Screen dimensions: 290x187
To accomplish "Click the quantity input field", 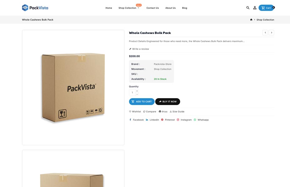I will pyautogui.click(x=132, y=93).
